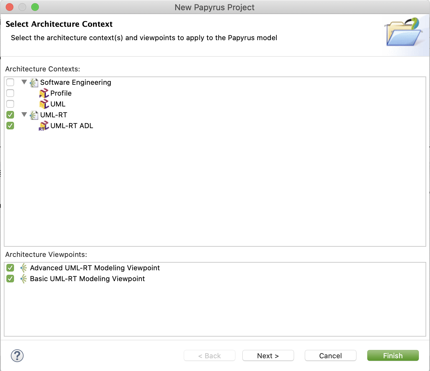Image resolution: width=430 pixels, height=371 pixels.
Task: Click the green zoom window button
Action: (35, 7)
